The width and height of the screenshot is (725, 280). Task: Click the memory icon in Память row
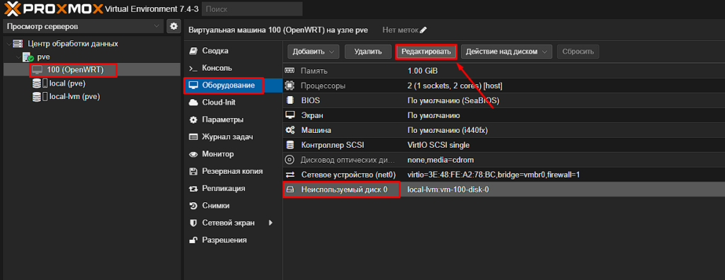[290, 71]
